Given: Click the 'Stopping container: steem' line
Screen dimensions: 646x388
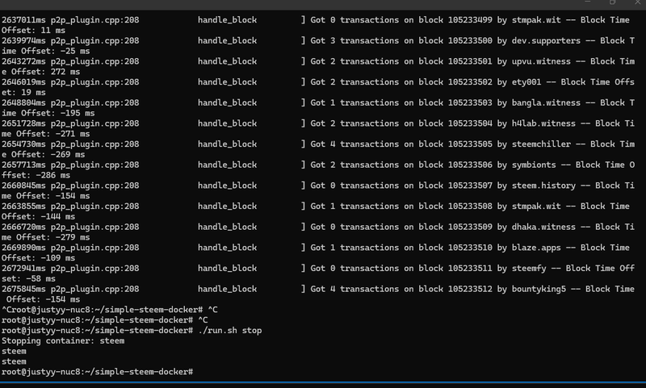Looking at the screenshot, I should click(63, 341).
